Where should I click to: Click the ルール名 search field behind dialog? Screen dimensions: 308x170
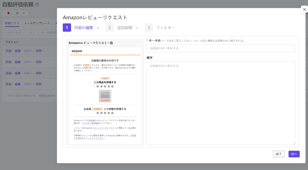(x=48, y=32)
